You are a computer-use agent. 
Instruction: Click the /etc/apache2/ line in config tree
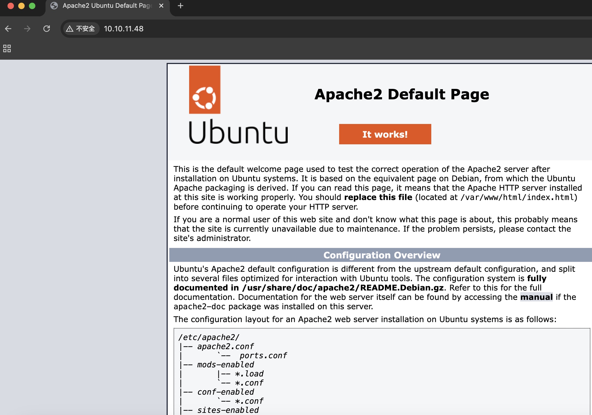(209, 337)
